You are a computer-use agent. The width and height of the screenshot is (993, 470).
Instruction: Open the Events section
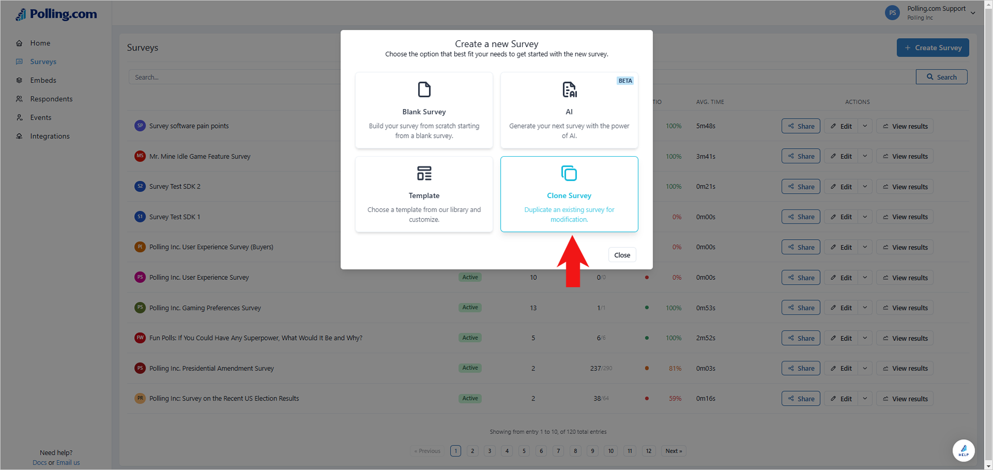point(41,118)
